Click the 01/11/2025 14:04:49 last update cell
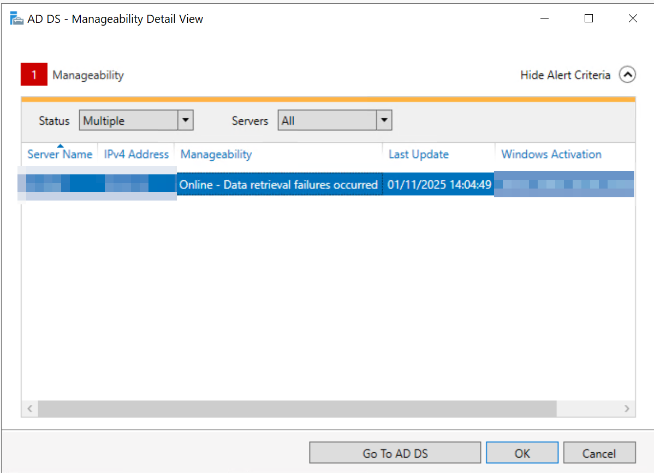Screen dimensions: 654x473 tap(439, 184)
